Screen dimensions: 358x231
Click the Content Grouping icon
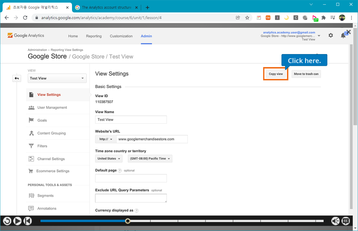click(x=31, y=133)
